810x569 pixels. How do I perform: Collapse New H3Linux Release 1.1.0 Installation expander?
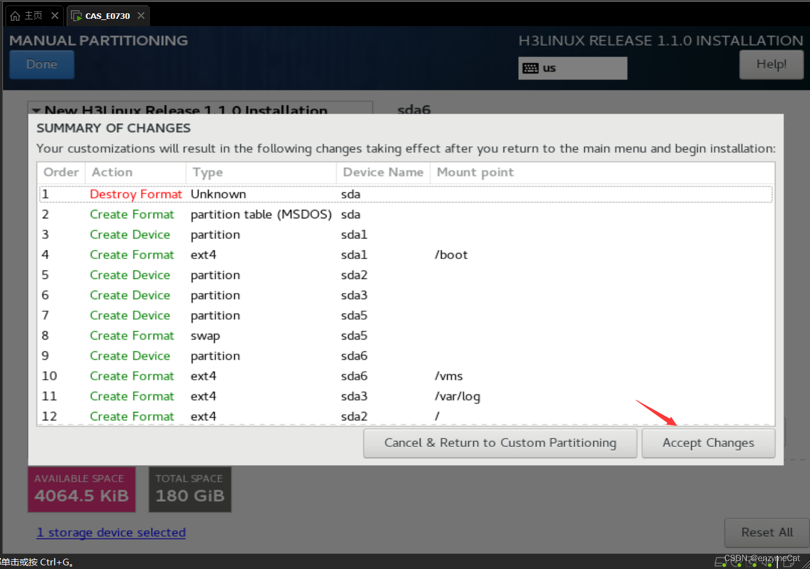tap(36, 111)
